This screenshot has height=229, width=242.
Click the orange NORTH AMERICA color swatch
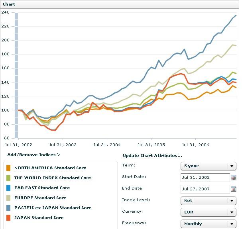click(x=9, y=168)
